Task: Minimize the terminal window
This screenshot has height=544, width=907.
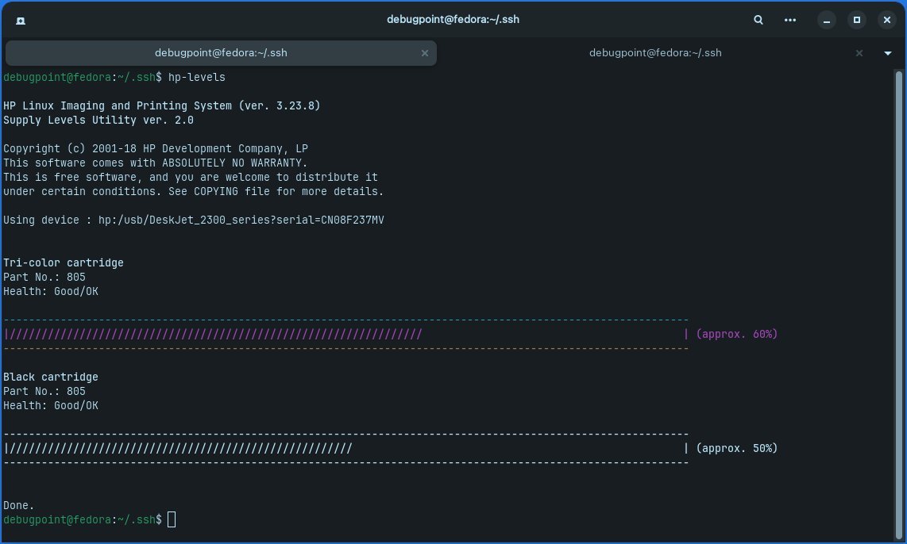Action: pyautogui.click(x=827, y=20)
